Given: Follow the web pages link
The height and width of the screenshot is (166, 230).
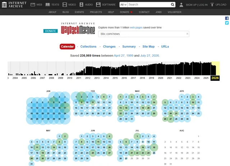Looking at the screenshot, I should click(136, 28).
